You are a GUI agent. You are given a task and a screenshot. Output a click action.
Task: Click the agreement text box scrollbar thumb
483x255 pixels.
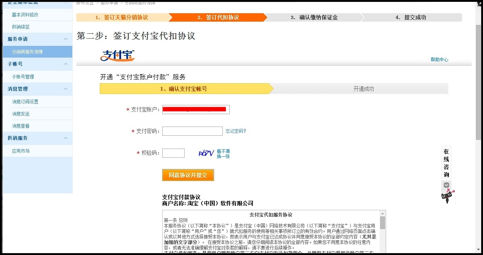tap(382, 223)
